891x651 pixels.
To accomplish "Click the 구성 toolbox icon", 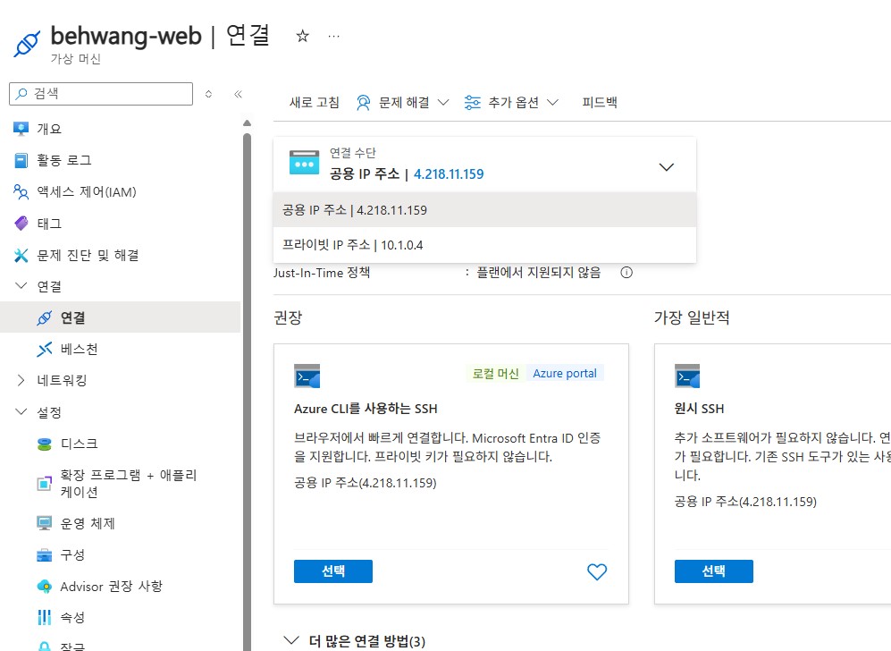I will (x=45, y=555).
